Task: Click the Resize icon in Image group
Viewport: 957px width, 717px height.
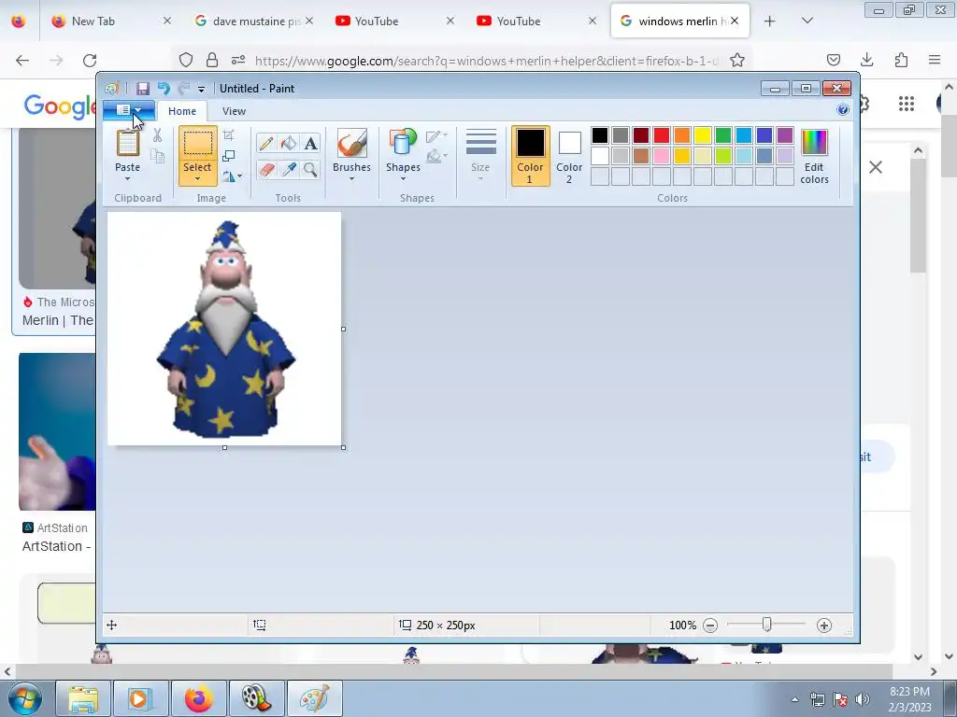Action: [229, 156]
